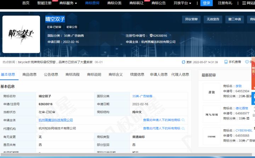Open the bicycle扑克牌 hot news headline
Viewport: 255px width, 158px height.
[55, 62]
